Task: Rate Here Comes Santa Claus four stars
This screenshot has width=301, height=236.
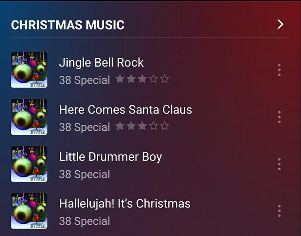Action: [154, 126]
